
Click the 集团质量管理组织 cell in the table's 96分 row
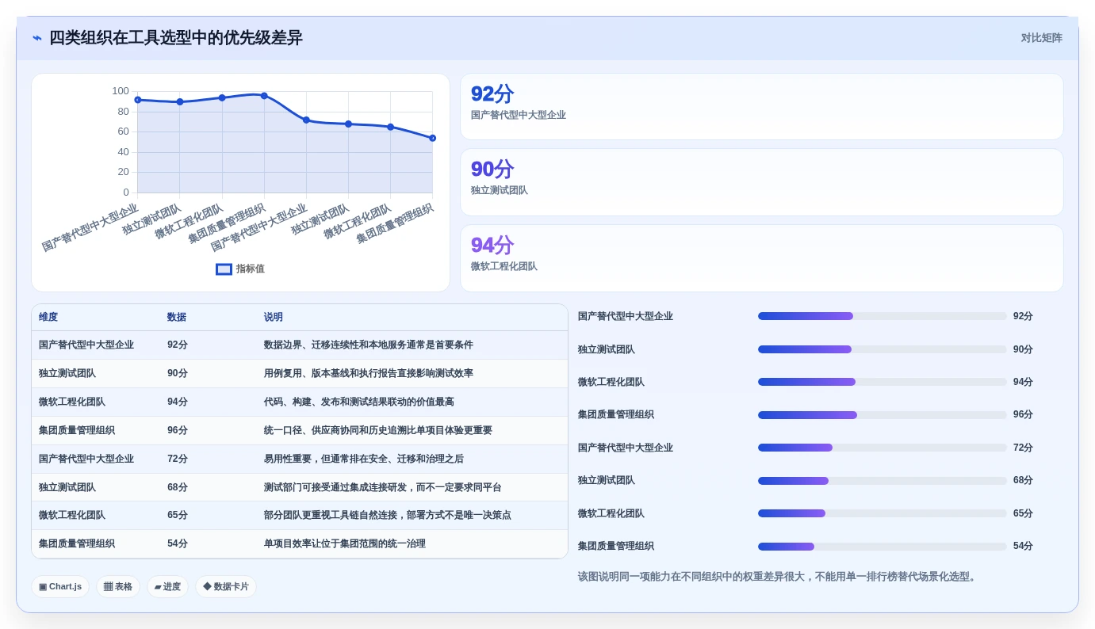click(77, 431)
